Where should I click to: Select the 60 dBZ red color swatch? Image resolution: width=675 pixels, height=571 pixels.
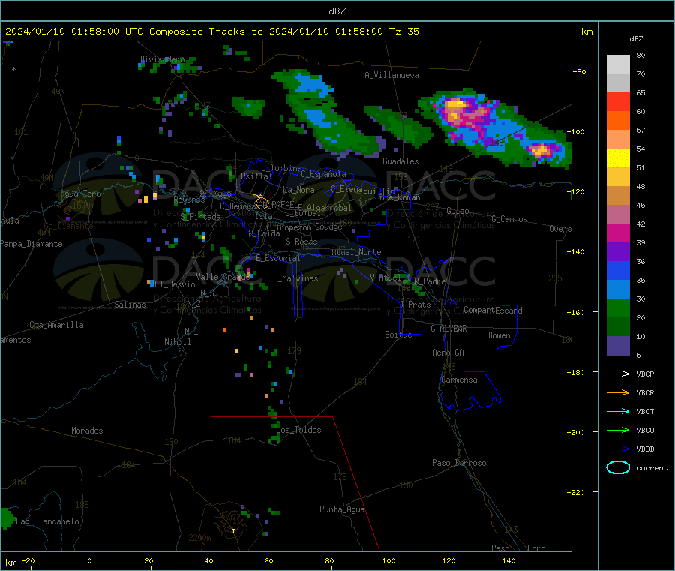click(x=618, y=101)
